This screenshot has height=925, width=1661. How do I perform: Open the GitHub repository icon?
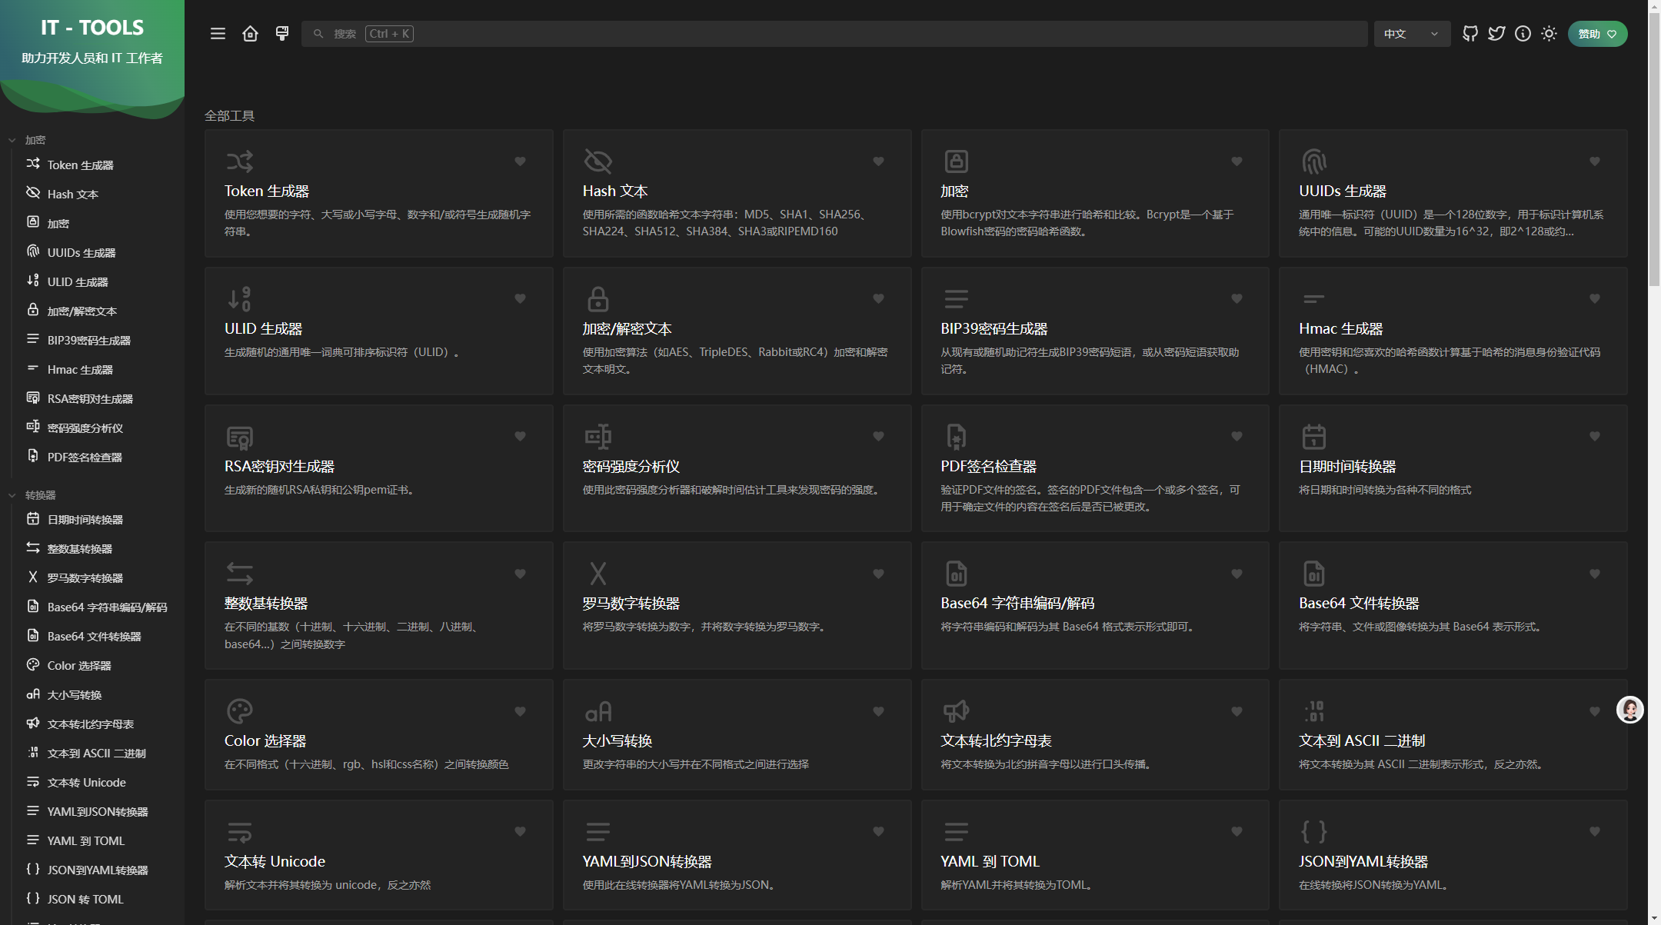pyautogui.click(x=1470, y=34)
